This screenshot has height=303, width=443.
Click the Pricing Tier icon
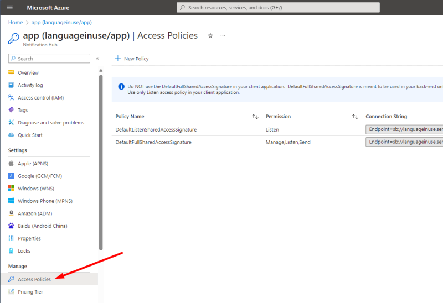point(11,291)
